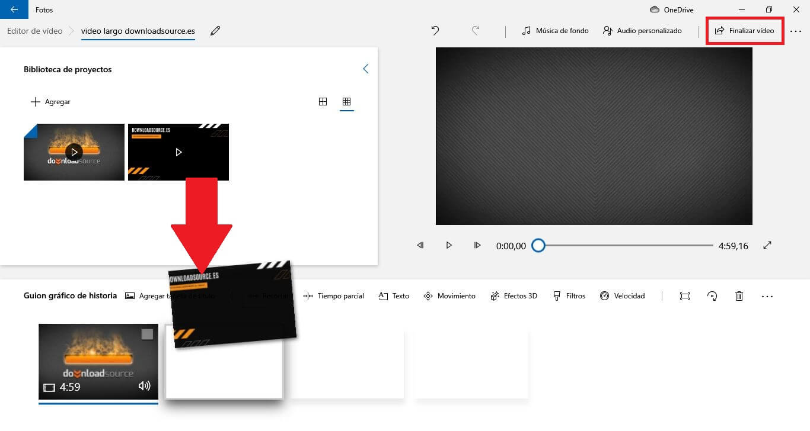Delete the selected clip with the trash icon
Image resolution: width=810 pixels, height=431 pixels.
coord(739,296)
